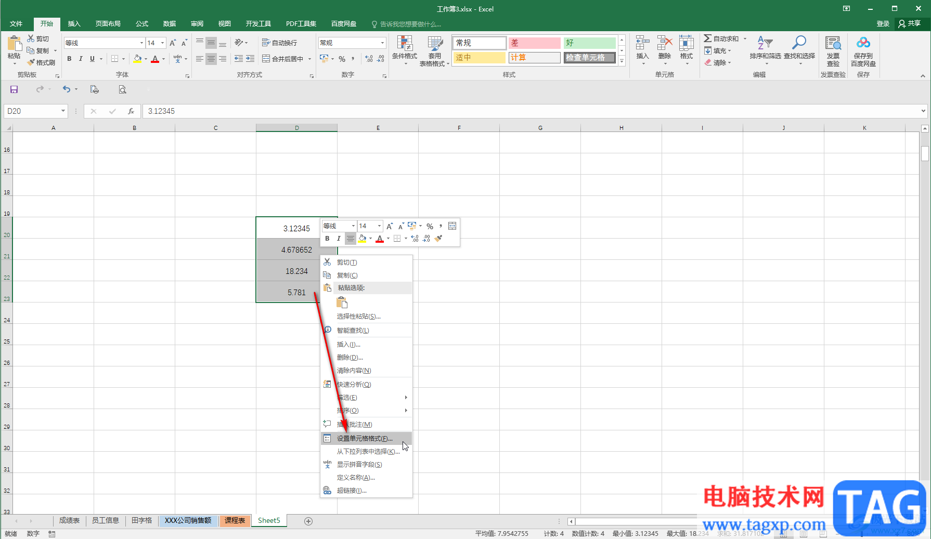Open the ribbon font name dropdown
The image size is (931, 539).
click(x=141, y=43)
